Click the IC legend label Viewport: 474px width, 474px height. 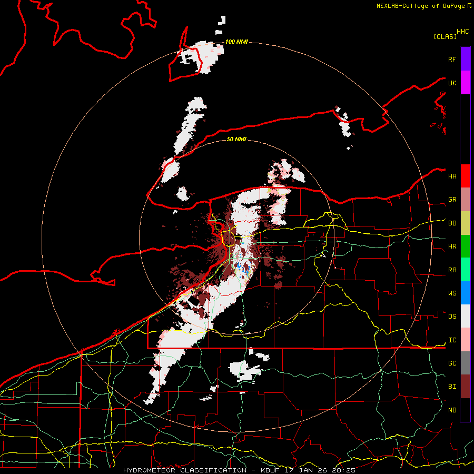click(452, 340)
